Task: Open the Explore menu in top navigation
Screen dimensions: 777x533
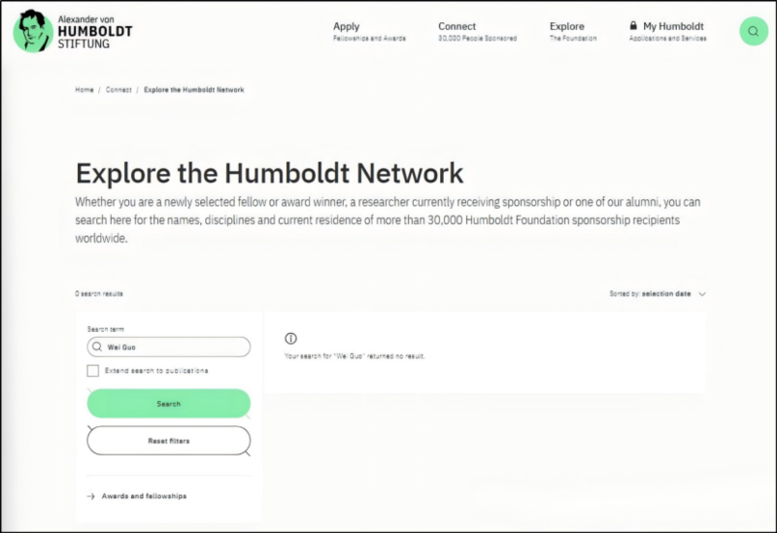Action: pos(567,26)
